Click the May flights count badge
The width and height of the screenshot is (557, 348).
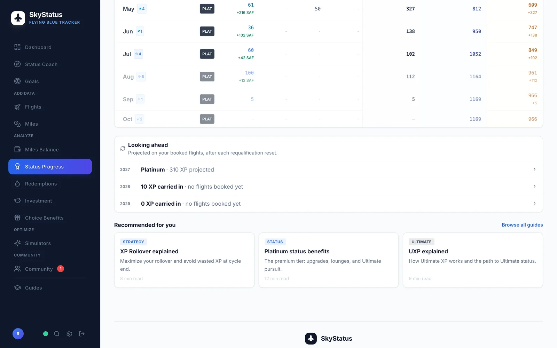142,9
